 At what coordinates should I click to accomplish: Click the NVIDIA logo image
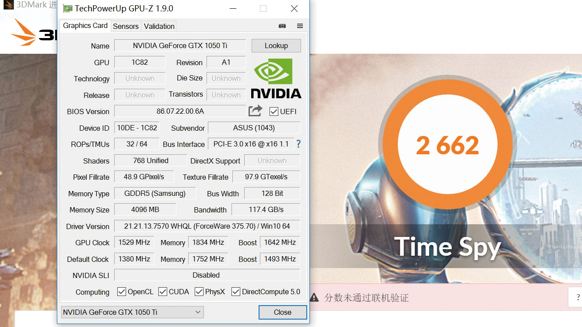pyautogui.click(x=276, y=79)
